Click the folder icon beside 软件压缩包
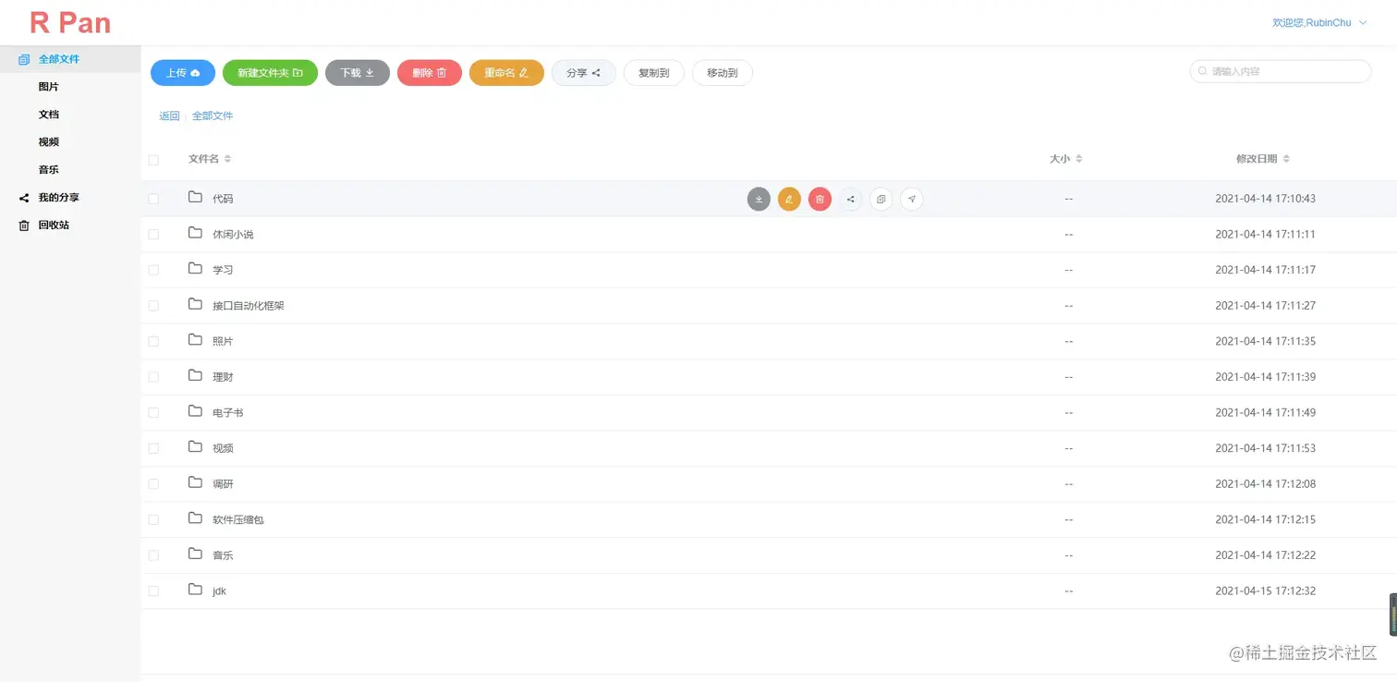The width and height of the screenshot is (1397, 682). point(195,518)
